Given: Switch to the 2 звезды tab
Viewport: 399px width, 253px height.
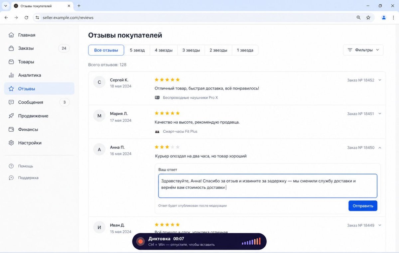Looking at the screenshot, I should click(x=218, y=50).
